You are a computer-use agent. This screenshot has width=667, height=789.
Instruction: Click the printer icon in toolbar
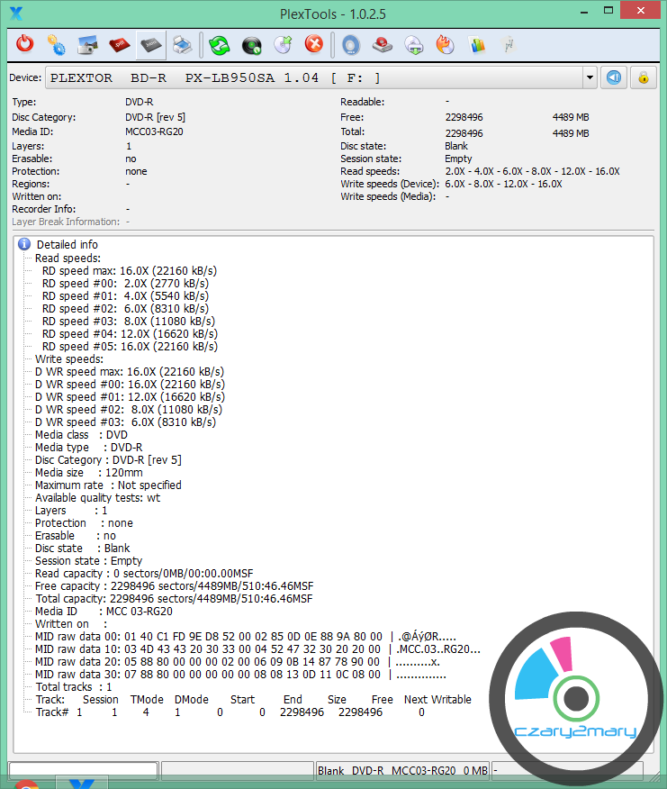click(181, 44)
